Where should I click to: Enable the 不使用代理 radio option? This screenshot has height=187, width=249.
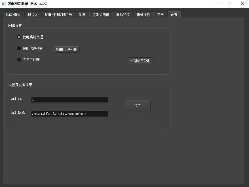tap(19, 60)
